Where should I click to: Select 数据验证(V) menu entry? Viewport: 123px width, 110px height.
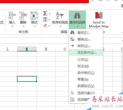click(x=86, y=86)
